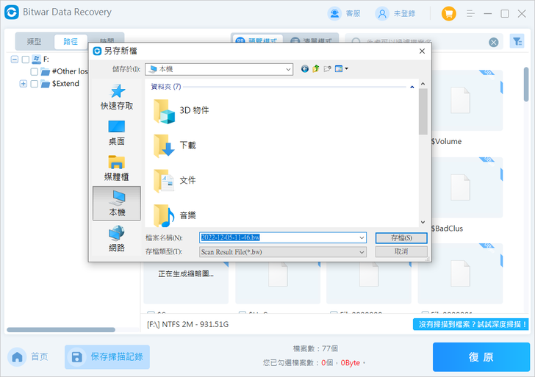Switch to the 類型 tab
This screenshot has width=535, height=377.
click(34, 42)
